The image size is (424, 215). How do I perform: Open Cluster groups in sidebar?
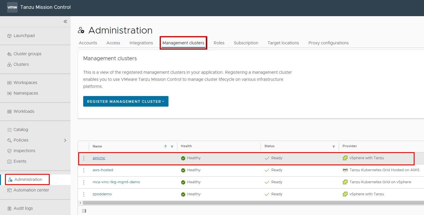pos(27,54)
